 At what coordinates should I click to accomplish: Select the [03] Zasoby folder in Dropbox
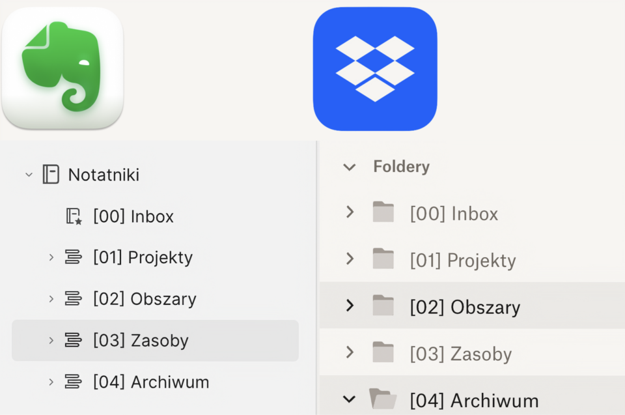(x=460, y=354)
